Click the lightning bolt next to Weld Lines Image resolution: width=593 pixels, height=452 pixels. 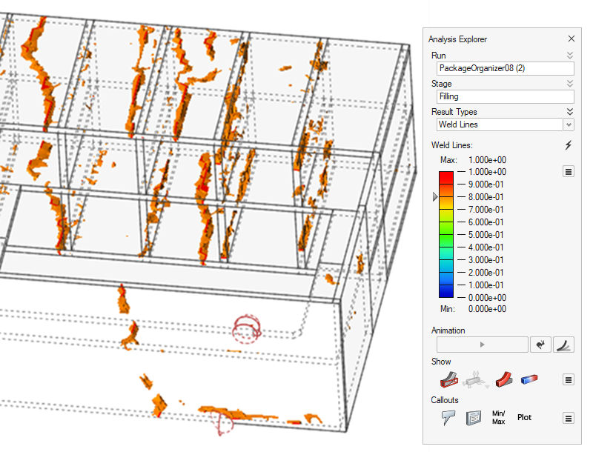[x=569, y=145]
